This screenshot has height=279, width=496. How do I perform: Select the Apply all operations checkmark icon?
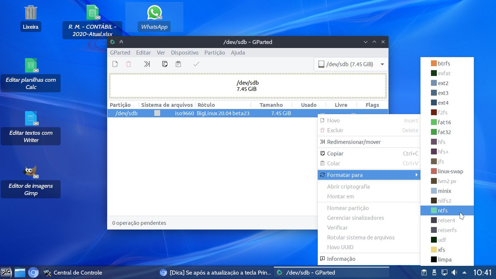click(x=196, y=64)
